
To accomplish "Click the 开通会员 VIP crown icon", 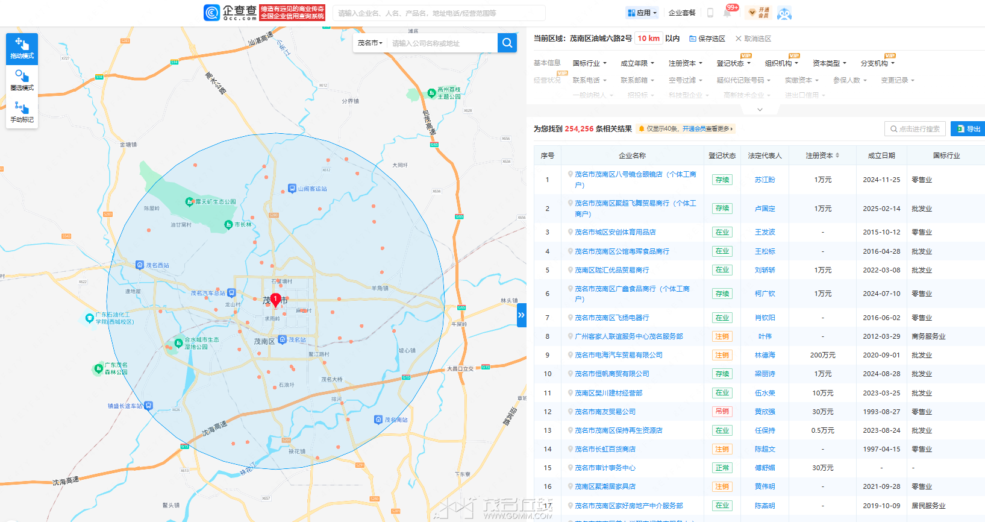I will coord(759,13).
